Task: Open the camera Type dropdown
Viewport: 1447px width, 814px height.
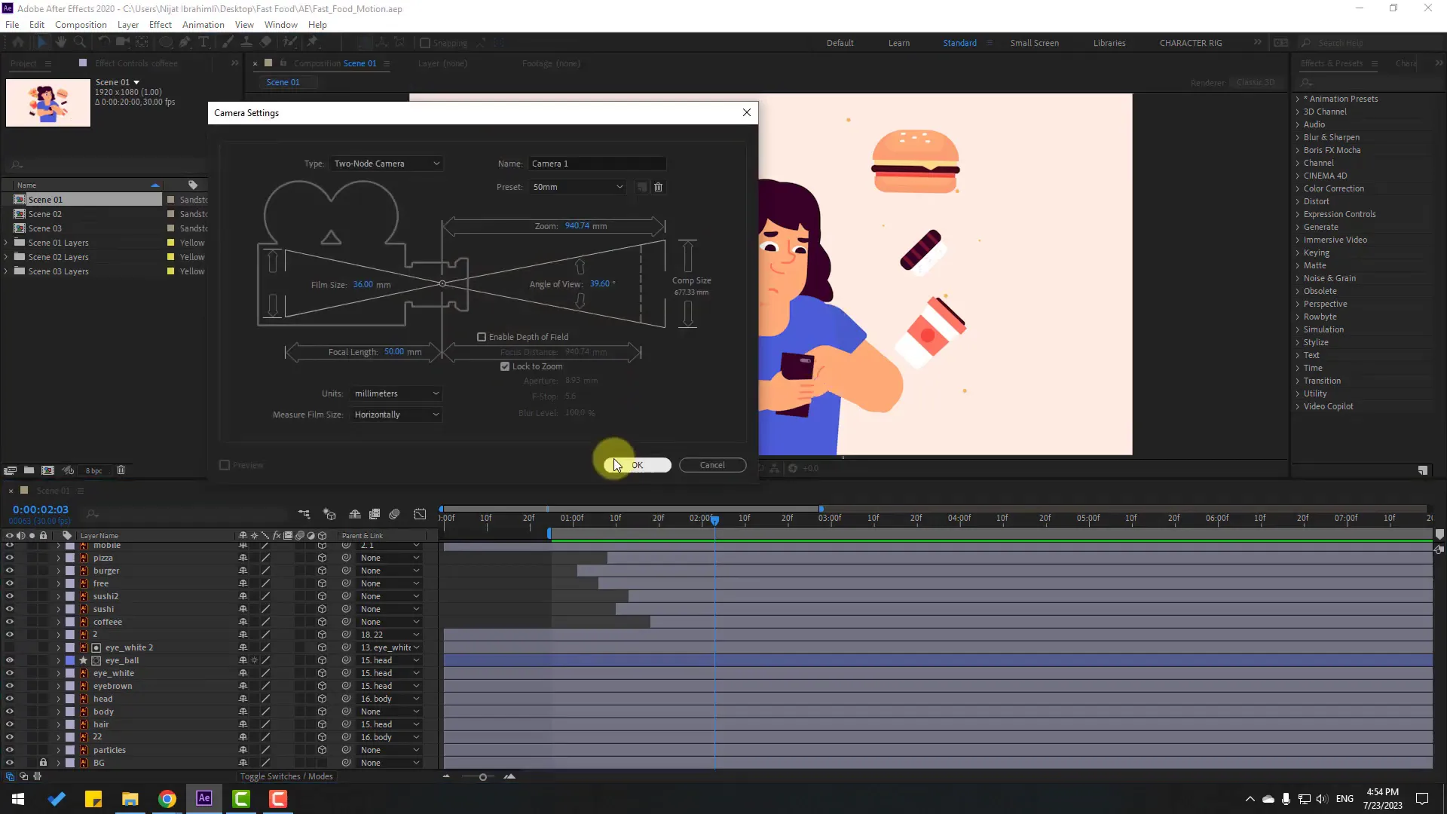Action: tap(386, 164)
